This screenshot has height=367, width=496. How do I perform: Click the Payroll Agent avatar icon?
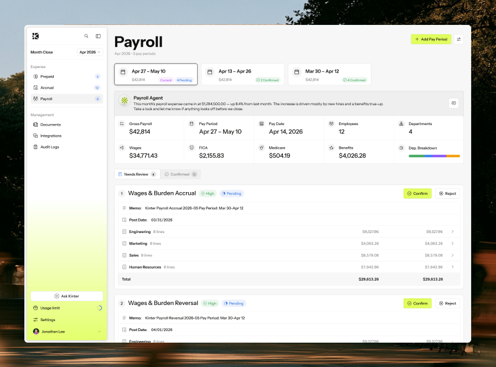[125, 101]
